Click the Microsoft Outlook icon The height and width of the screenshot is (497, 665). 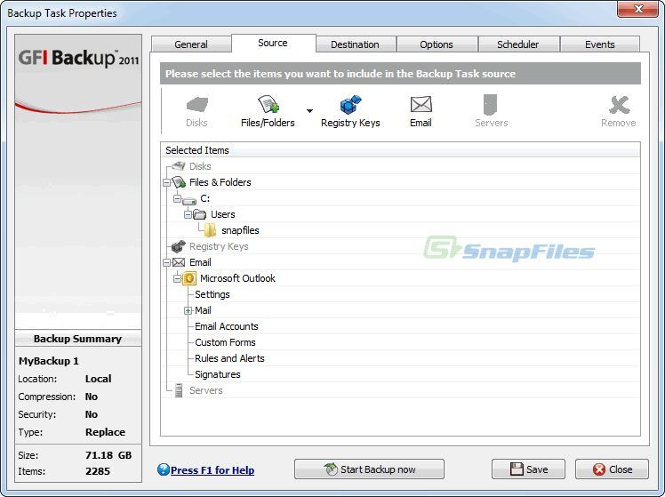pyautogui.click(x=189, y=278)
